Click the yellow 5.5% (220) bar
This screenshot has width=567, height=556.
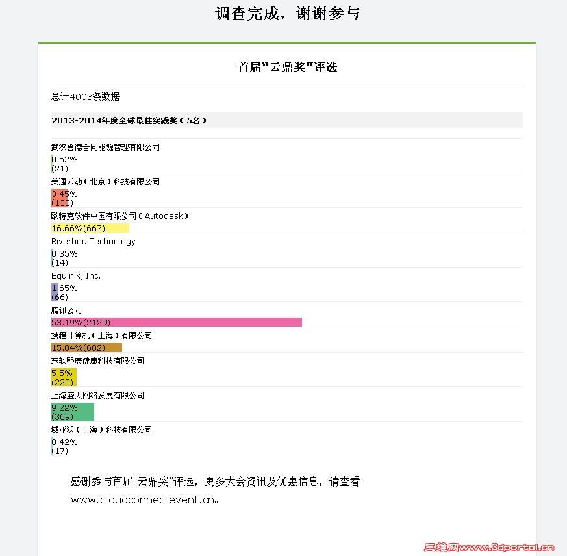point(64,377)
